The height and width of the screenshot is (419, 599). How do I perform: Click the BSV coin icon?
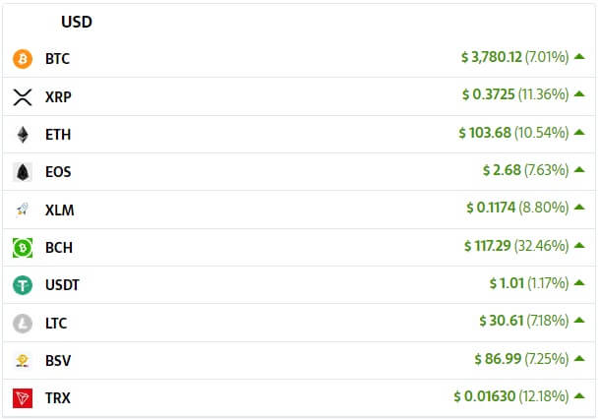pos(23,361)
